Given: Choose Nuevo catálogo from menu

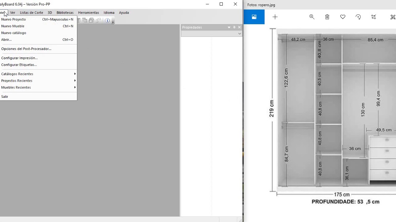Looking at the screenshot, I should tap(38, 33).
